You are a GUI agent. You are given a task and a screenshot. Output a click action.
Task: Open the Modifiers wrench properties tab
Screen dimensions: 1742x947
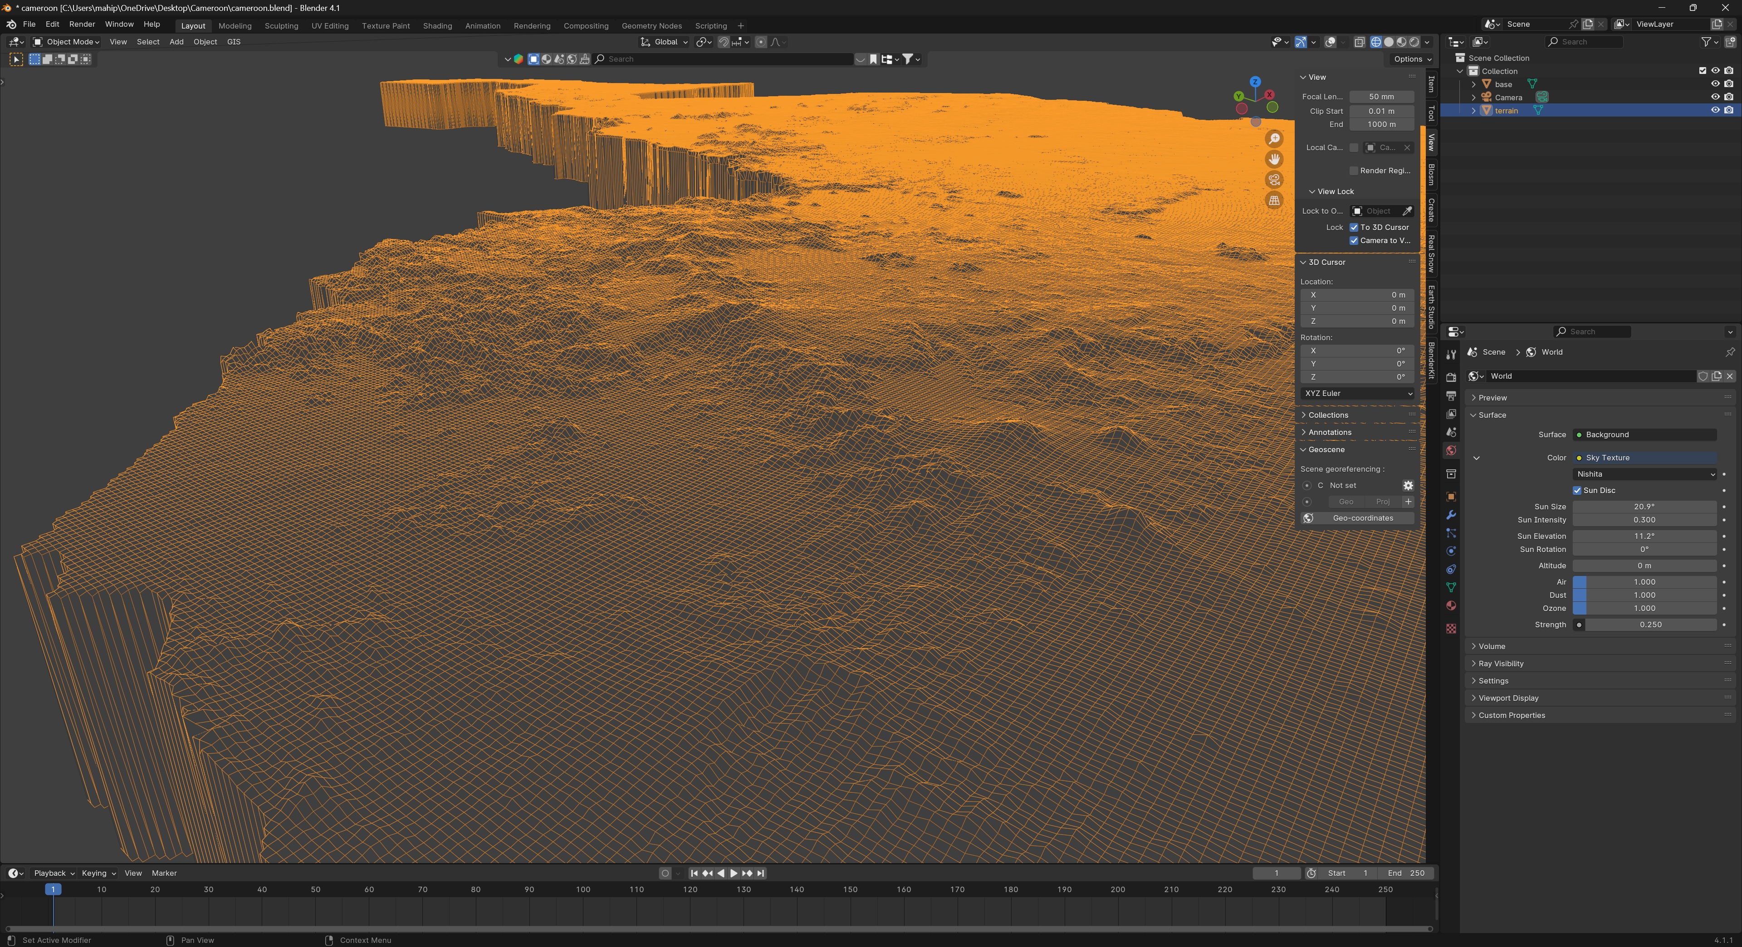coord(1451,515)
